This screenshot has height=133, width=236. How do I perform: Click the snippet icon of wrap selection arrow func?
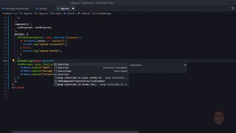(56, 84)
